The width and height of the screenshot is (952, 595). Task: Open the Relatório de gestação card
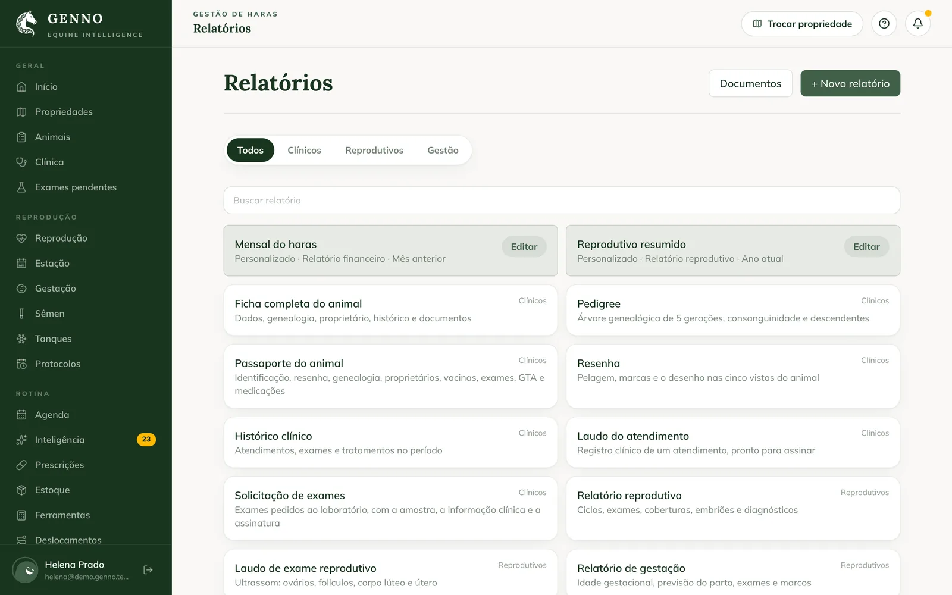(733, 572)
